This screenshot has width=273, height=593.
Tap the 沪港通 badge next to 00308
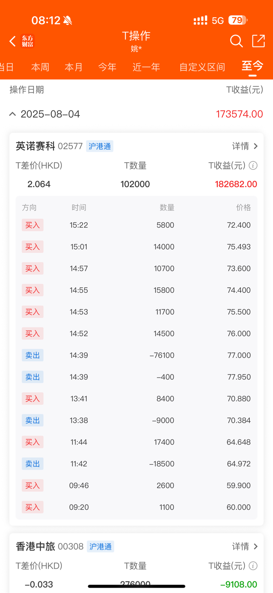100,547
